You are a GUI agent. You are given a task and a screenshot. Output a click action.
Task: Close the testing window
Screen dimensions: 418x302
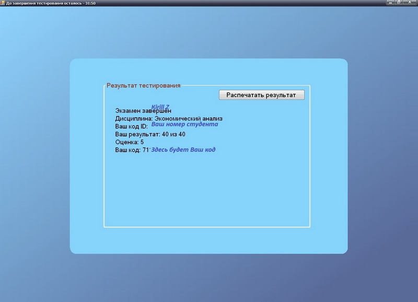point(411,3)
